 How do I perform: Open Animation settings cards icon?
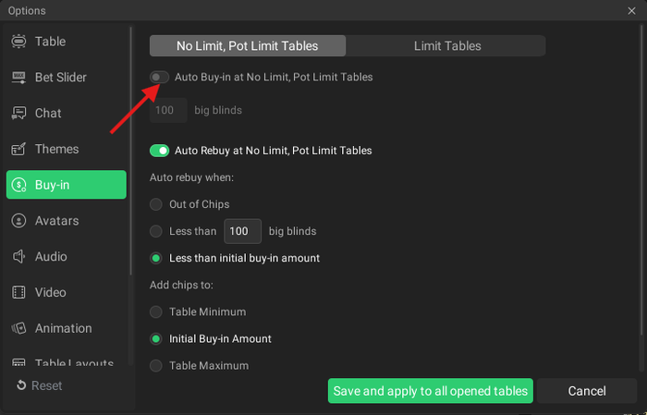coord(18,328)
